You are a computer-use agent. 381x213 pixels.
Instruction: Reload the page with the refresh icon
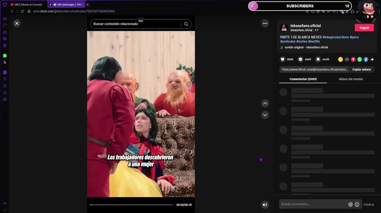22,11
